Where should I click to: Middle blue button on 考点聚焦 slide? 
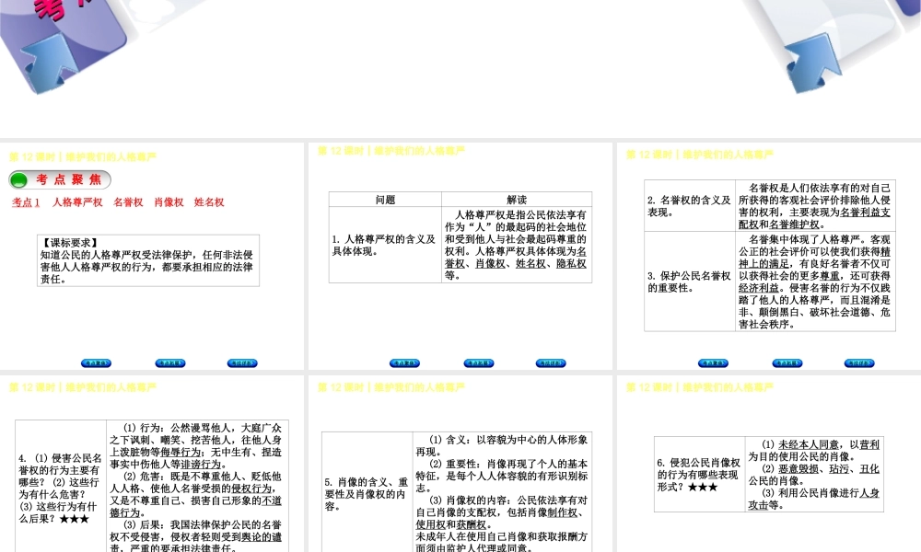pos(169,363)
